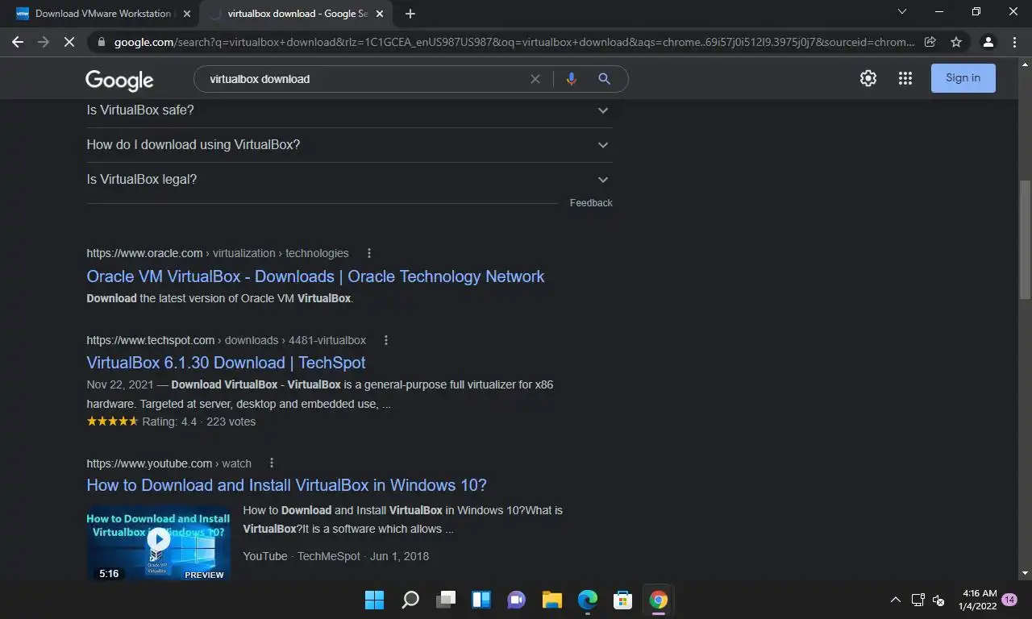Expand 'How do I download using VirtualBox?'
Screen dimensions: 1032x619
click(349, 145)
